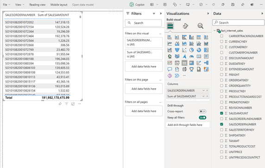Uncheck the SALESORDERNUMBER field
The width and height of the screenshot is (265, 168).
pos(221,124)
